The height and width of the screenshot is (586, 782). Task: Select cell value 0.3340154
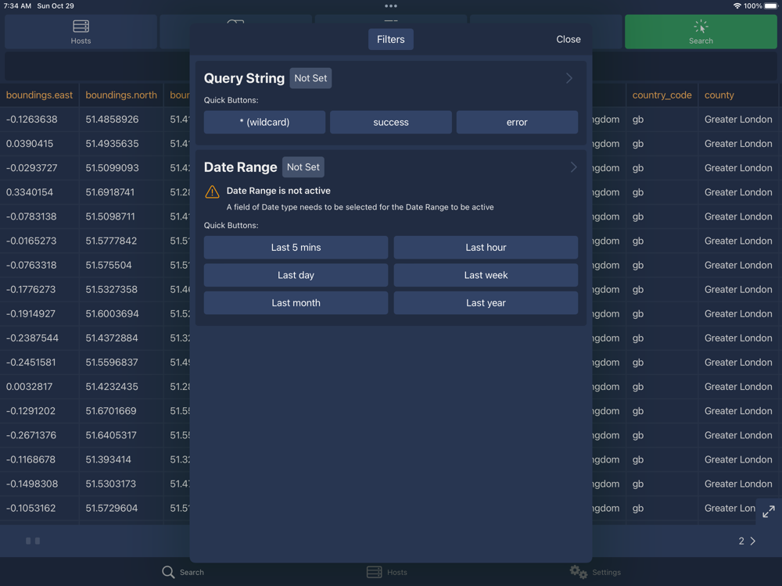click(30, 192)
